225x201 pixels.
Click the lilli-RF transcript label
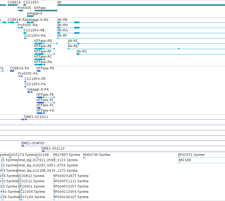pyautogui.click(x=62, y=36)
